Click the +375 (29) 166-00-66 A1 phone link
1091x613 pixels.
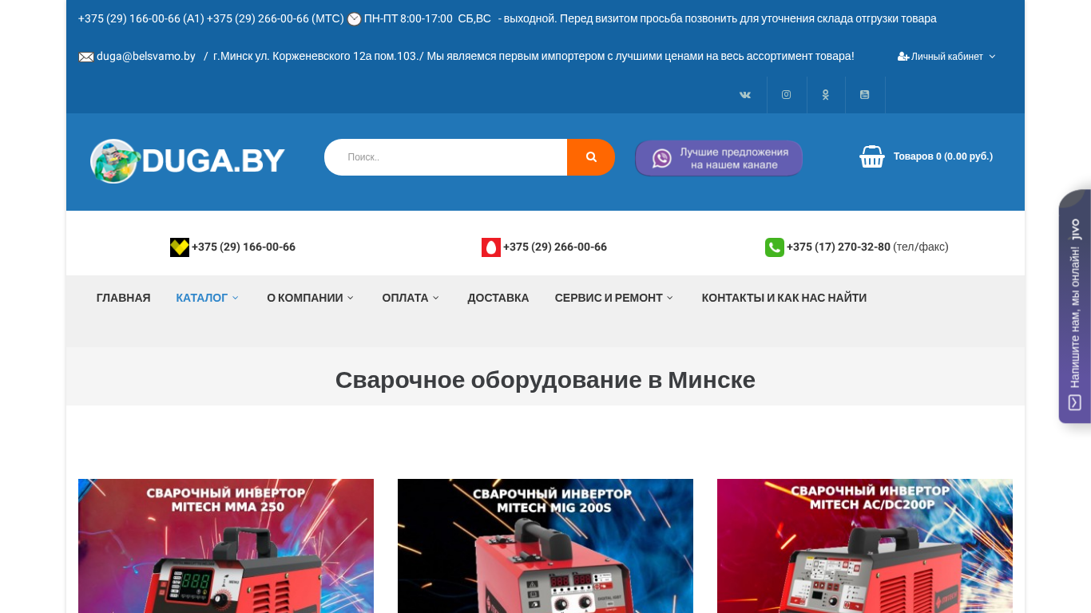[243, 247]
